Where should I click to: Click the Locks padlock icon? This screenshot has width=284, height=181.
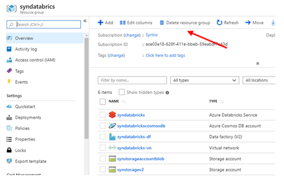9,150
